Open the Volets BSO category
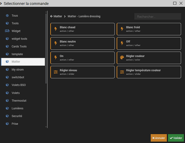The width and height of the screenshot is (185, 143). [x=23, y=85]
